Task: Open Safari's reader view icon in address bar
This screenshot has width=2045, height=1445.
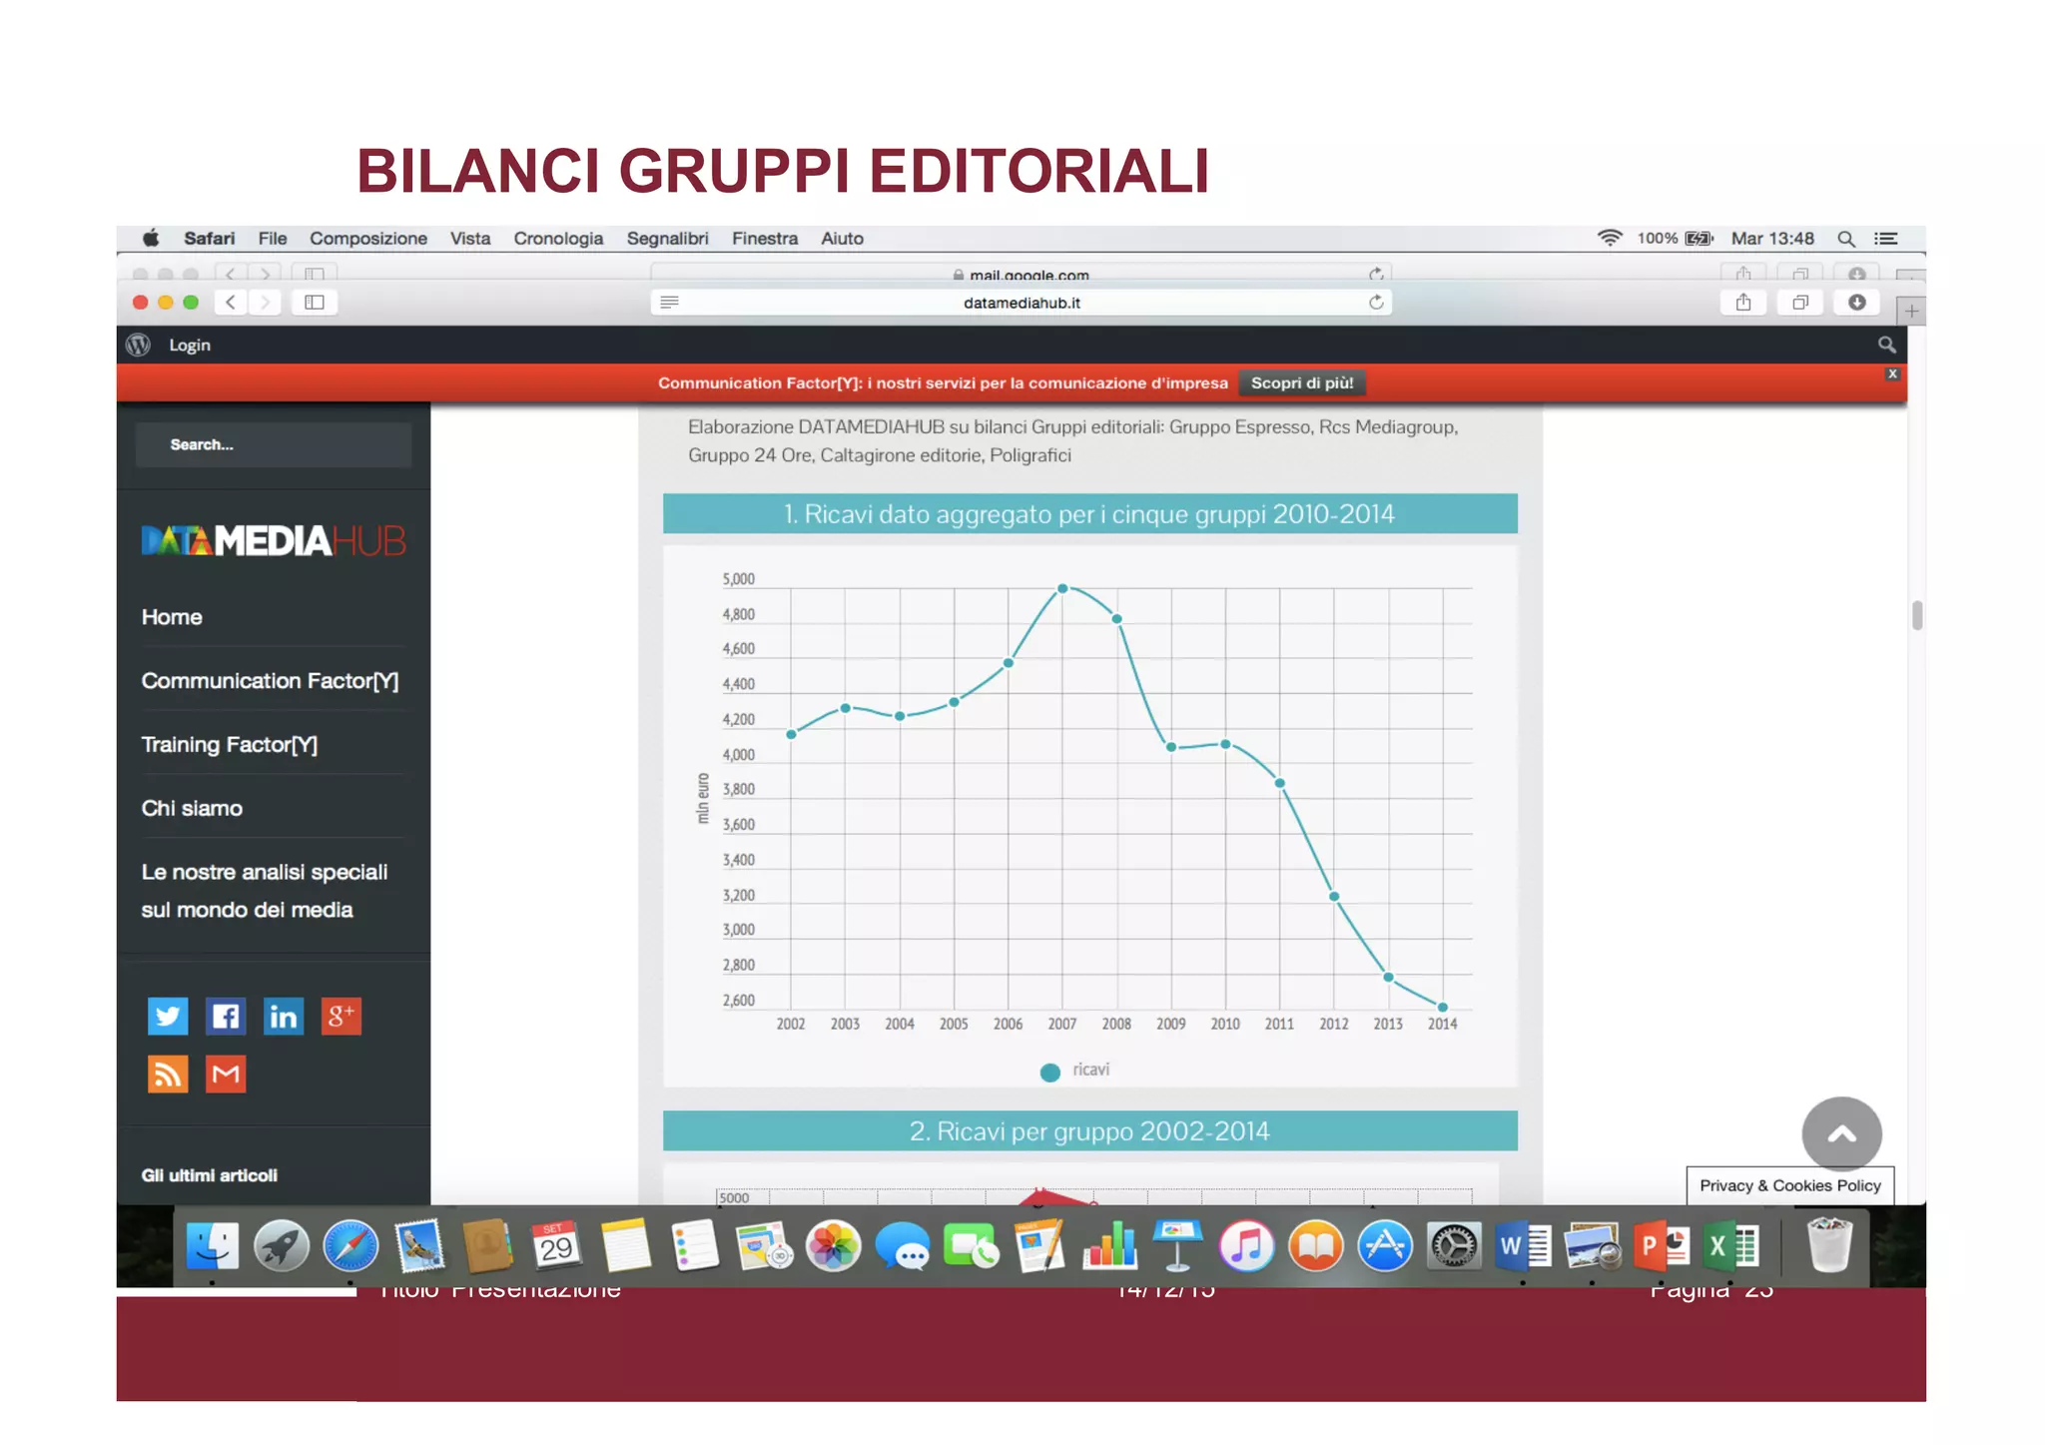Action: click(x=670, y=303)
